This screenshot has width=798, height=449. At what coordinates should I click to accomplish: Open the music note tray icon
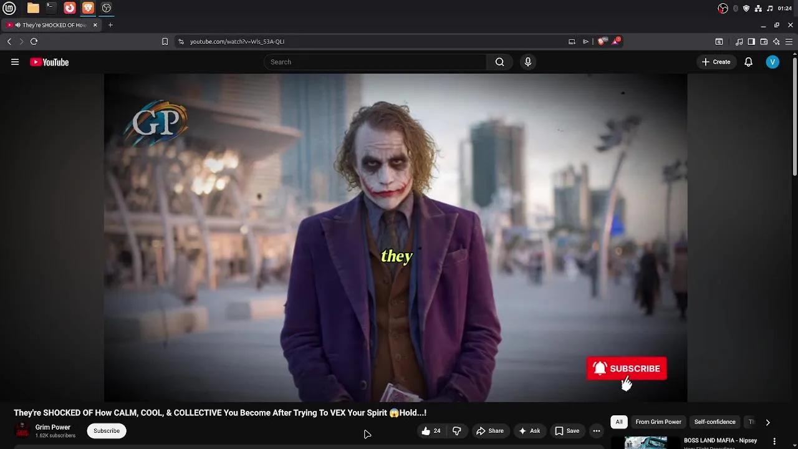pyautogui.click(x=770, y=8)
